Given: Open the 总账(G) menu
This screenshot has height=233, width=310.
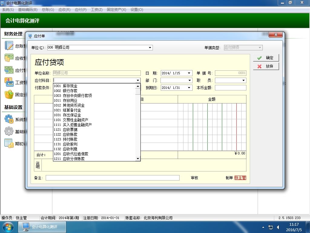Looking at the screenshot, I should [48, 9].
